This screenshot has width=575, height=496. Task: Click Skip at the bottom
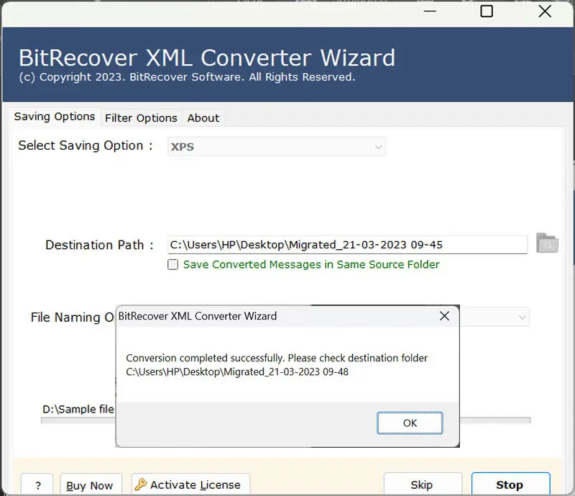coord(423,484)
